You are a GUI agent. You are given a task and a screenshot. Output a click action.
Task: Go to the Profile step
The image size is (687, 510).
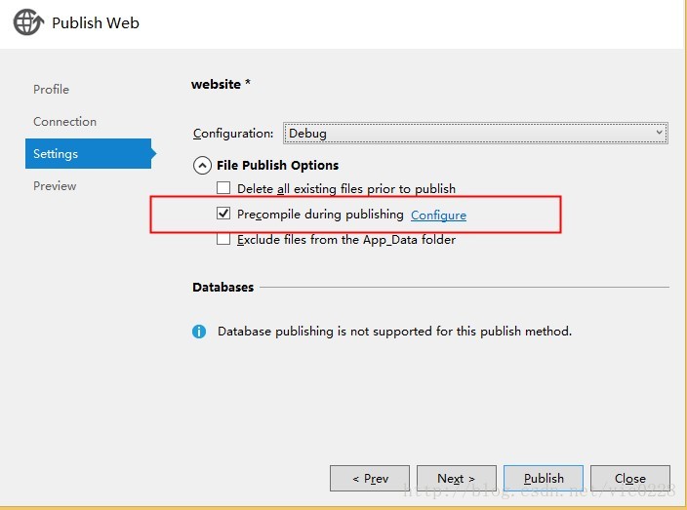(52, 90)
